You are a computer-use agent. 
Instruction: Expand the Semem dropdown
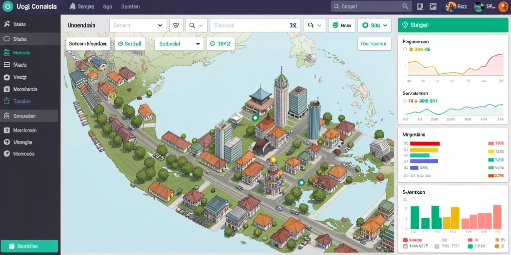(138, 25)
